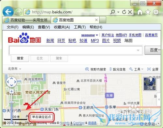The height and width of the screenshot is (128, 163).
Task: Click the 天安门西 subway station marker
Action: pyautogui.click(x=4, y=111)
